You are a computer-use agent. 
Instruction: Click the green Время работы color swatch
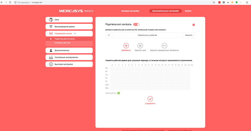[x=119, y=93]
